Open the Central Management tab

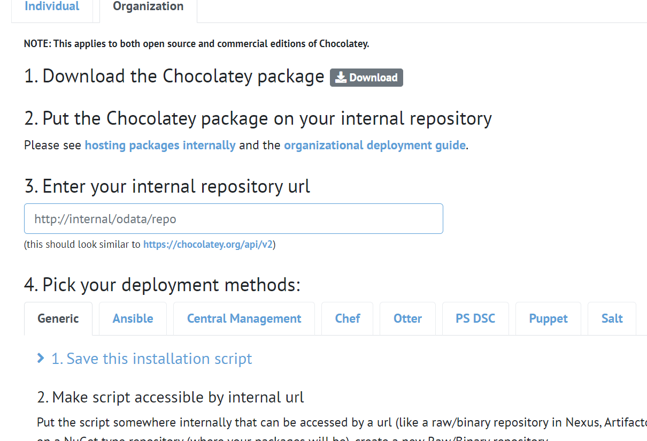[244, 318]
